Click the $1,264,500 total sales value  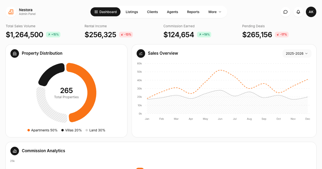tap(24, 35)
